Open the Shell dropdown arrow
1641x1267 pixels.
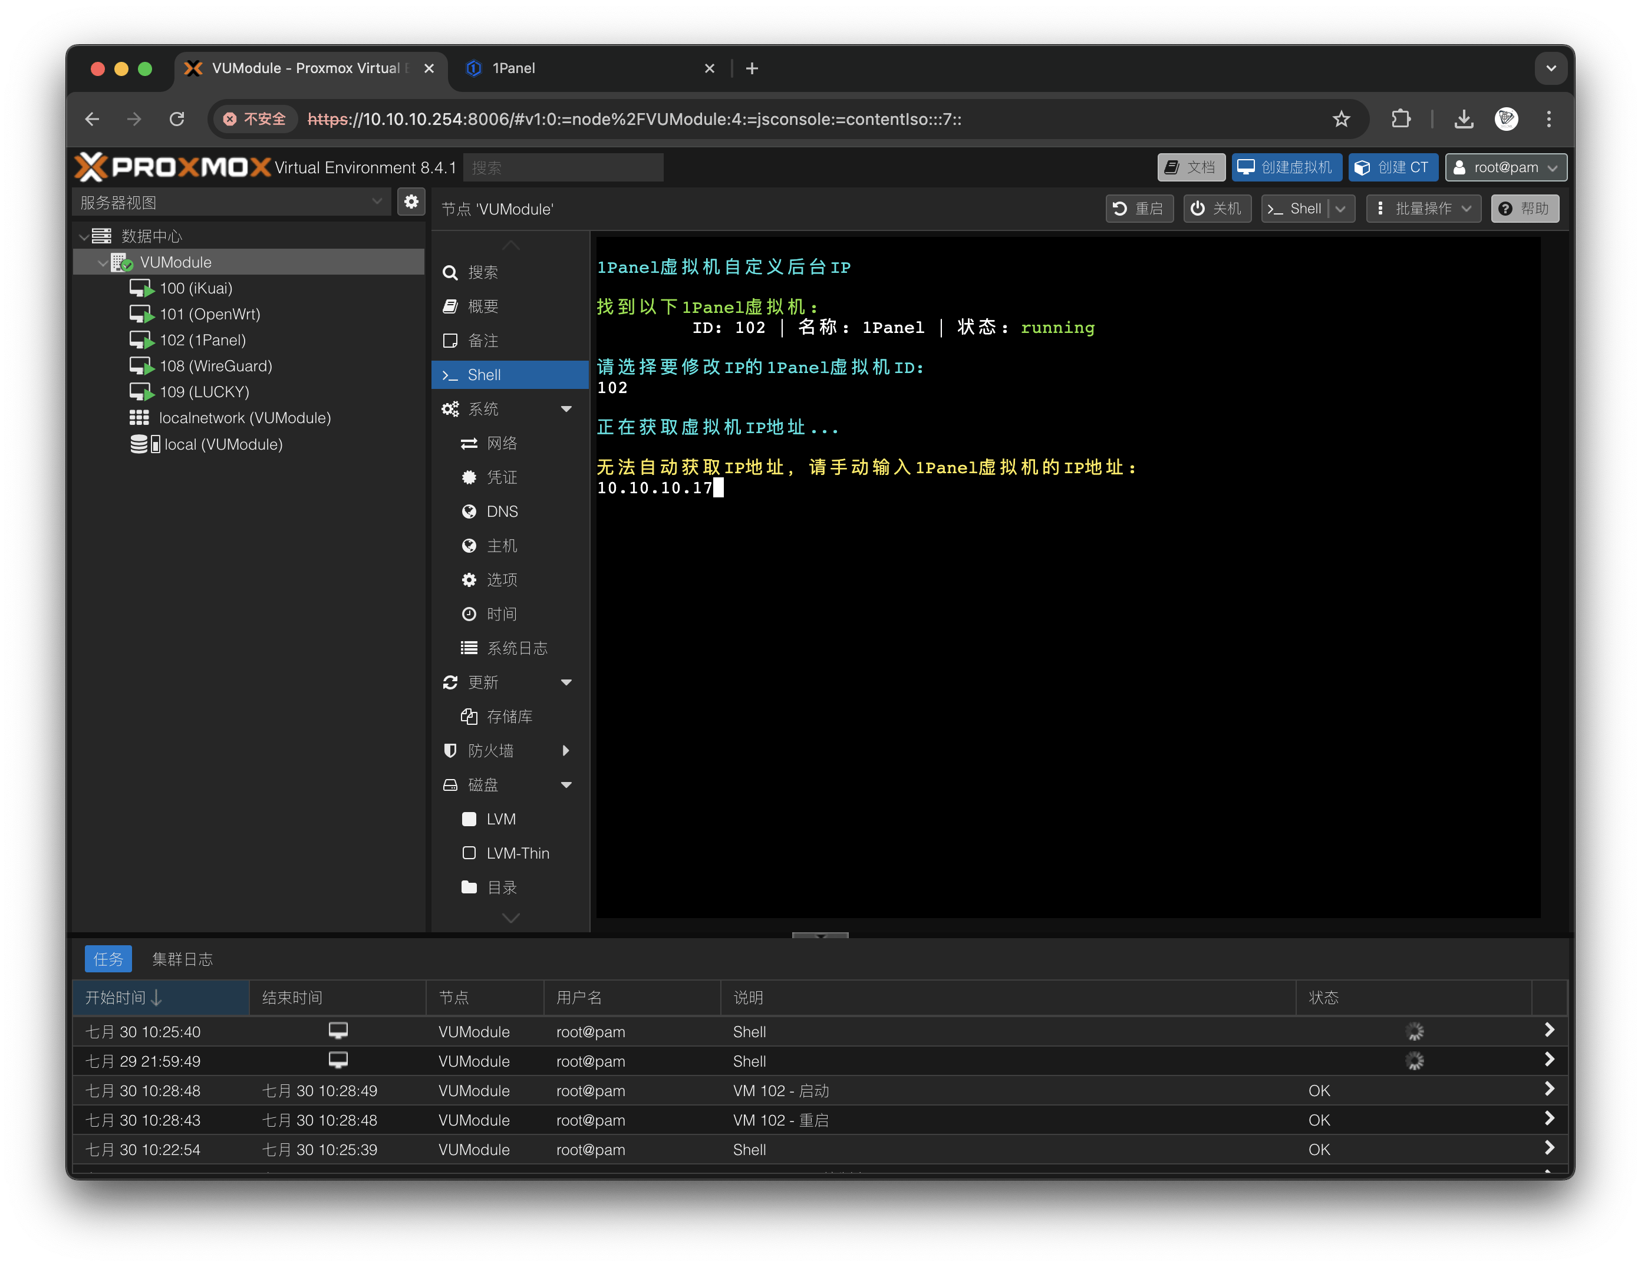(x=1341, y=209)
